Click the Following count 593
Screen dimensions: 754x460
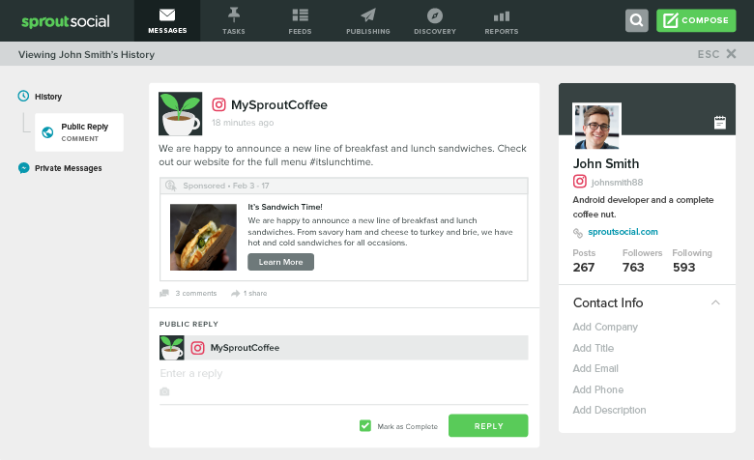(x=683, y=268)
